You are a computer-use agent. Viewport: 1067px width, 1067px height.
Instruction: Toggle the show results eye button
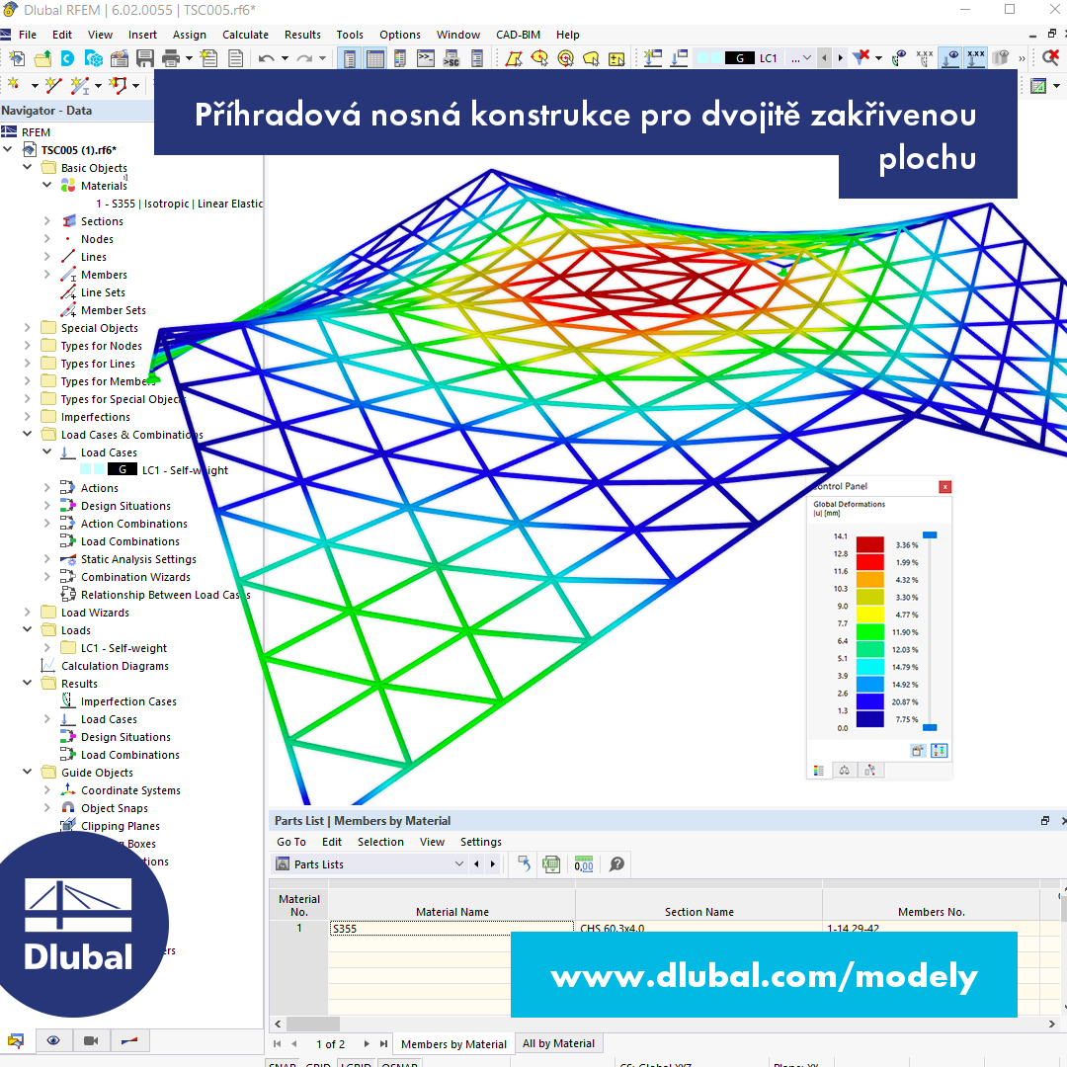tap(950, 58)
